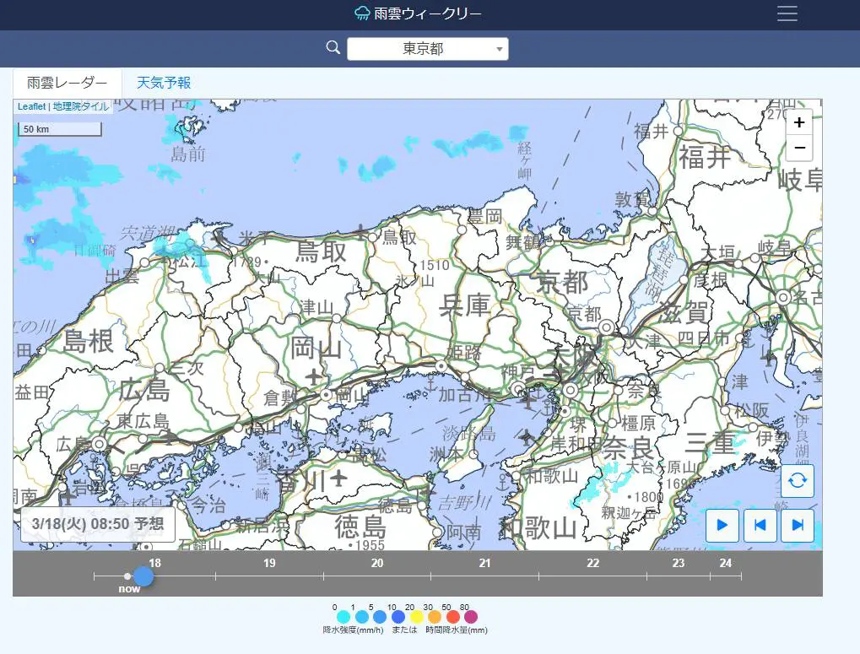Click the 姫路 city label on map
The image size is (860, 654).
(464, 353)
